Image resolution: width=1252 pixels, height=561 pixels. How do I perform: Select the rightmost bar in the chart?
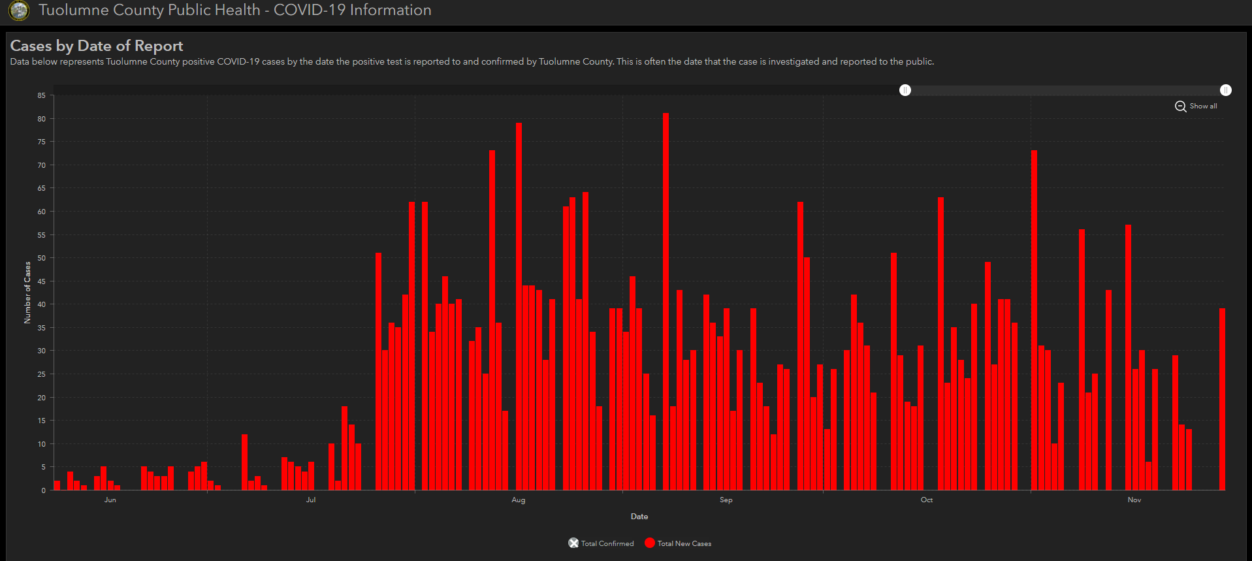click(x=1222, y=398)
